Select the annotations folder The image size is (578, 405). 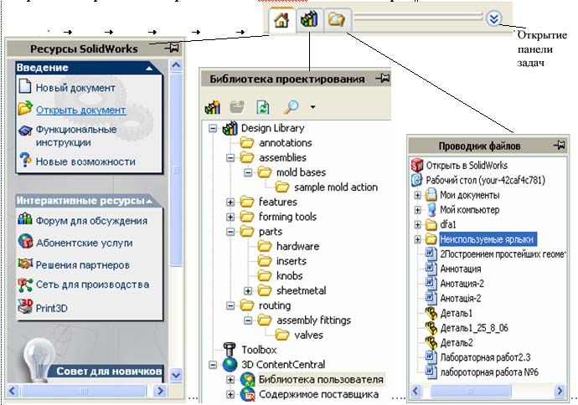[x=285, y=143]
